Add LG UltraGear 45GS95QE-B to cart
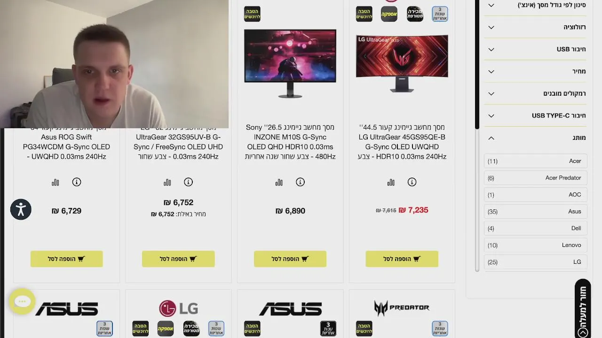This screenshot has width=602, height=338. [x=402, y=259]
